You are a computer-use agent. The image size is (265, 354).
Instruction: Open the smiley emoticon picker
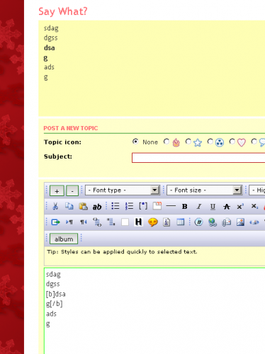152,222
